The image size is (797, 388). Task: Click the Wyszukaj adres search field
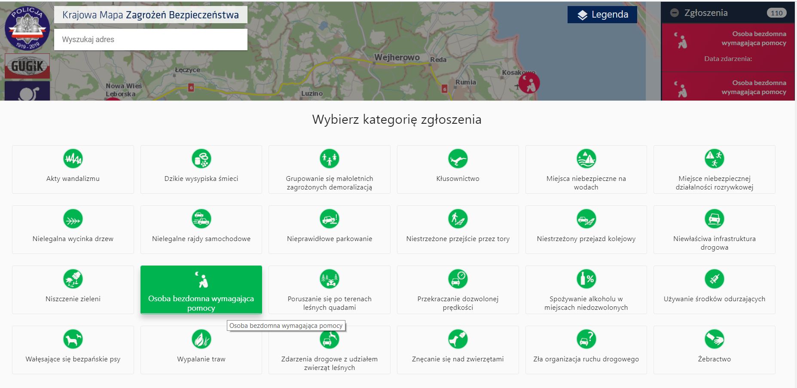tap(150, 40)
